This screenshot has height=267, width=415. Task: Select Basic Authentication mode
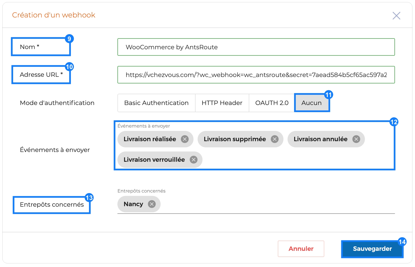(x=156, y=103)
